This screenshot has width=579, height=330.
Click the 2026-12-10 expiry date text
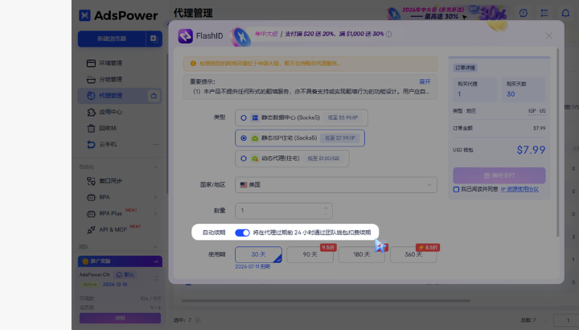115,285
